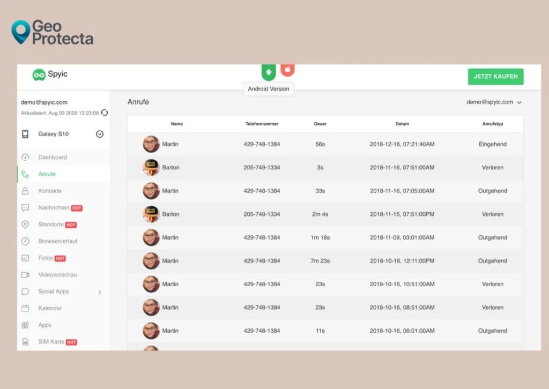Click the Telefonnummer column header
Viewport: 549px width, 389px height.
pos(262,124)
